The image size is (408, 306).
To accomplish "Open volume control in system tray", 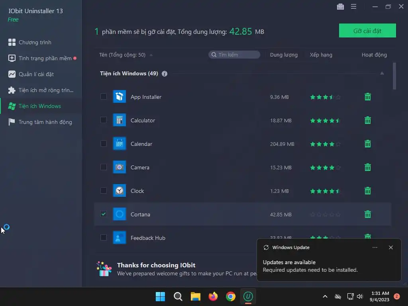I will pyautogui.click(x=360, y=296).
